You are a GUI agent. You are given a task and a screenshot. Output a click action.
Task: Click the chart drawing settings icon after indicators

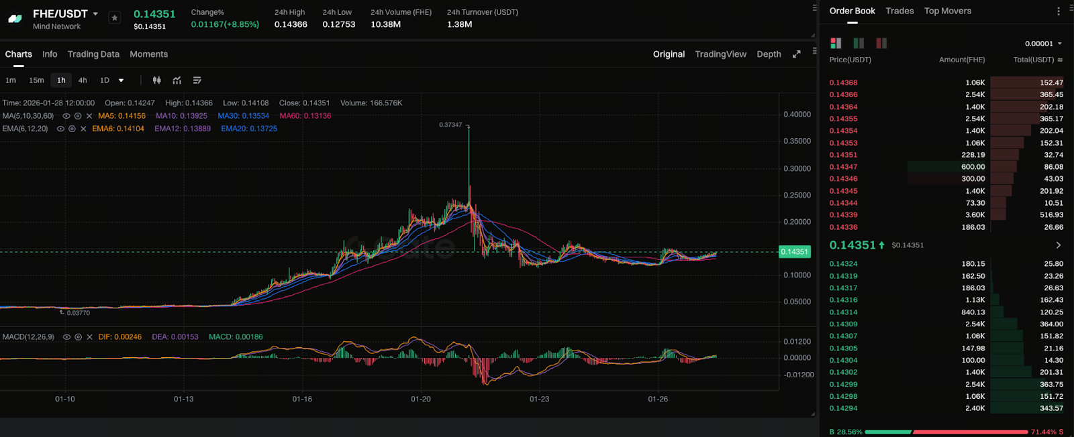pyautogui.click(x=197, y=80)
